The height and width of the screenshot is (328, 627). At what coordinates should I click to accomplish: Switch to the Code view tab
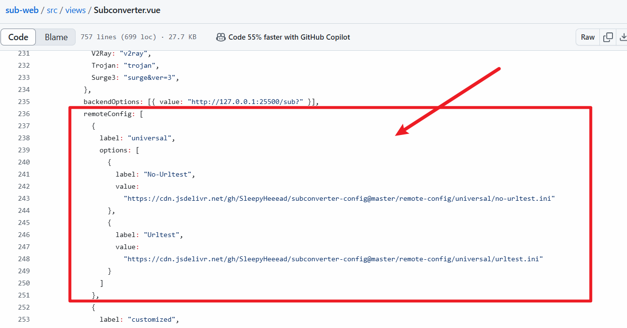pos(18,37)
